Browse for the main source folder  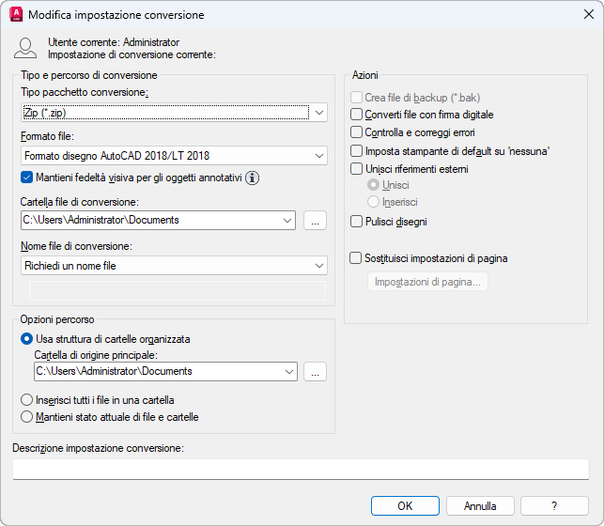pyautogui.click(x=316, y=371)
